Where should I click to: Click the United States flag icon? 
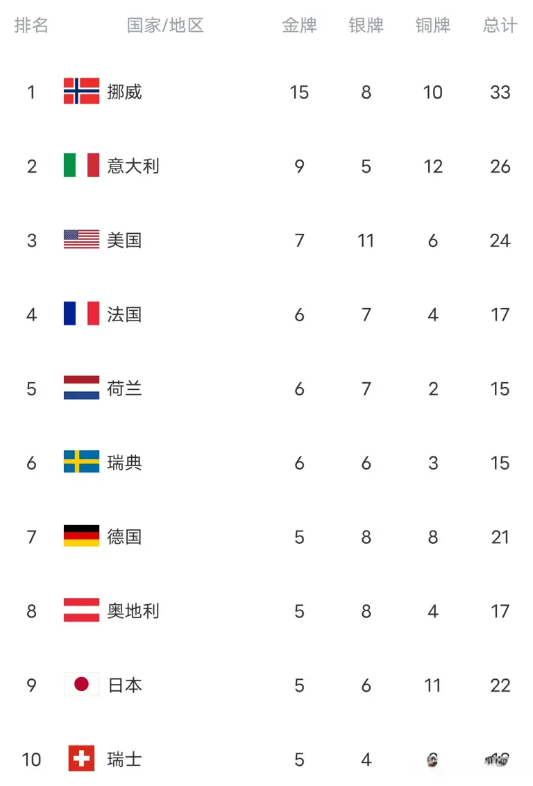click(x=81, y=239)
